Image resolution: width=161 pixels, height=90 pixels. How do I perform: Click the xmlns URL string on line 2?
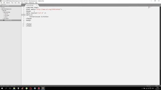[49, 9]
